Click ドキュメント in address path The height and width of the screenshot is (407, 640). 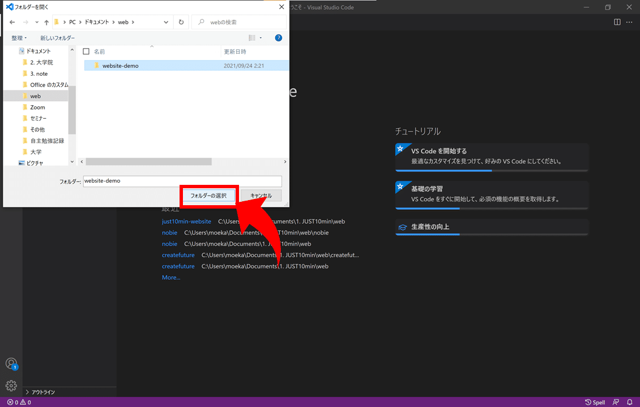point(97,22)
